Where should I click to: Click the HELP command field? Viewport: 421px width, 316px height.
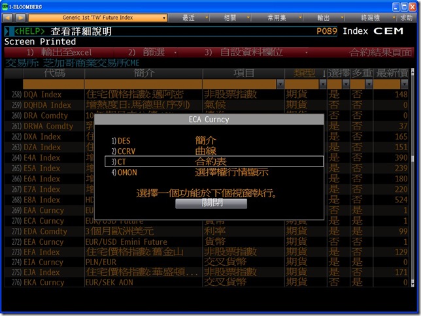click(171, 31)
